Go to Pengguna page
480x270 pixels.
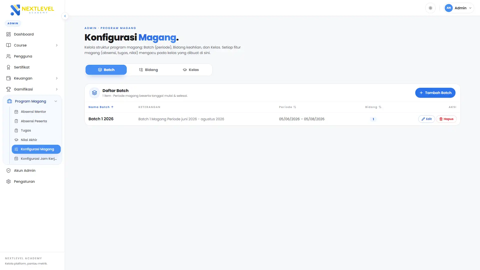32,56
